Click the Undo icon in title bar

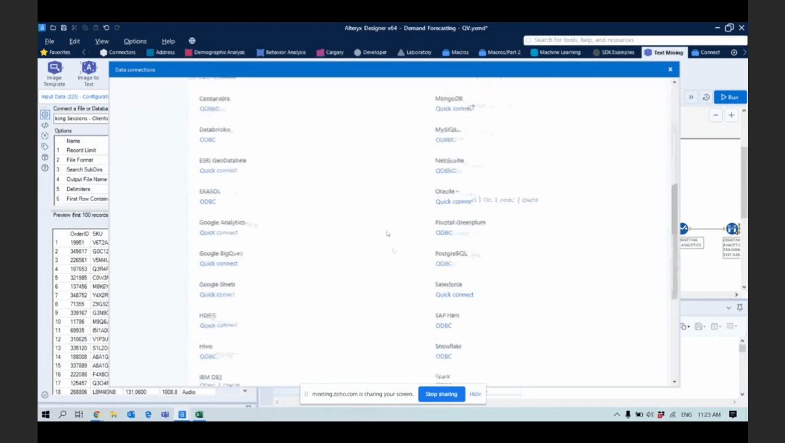(106, 28)
